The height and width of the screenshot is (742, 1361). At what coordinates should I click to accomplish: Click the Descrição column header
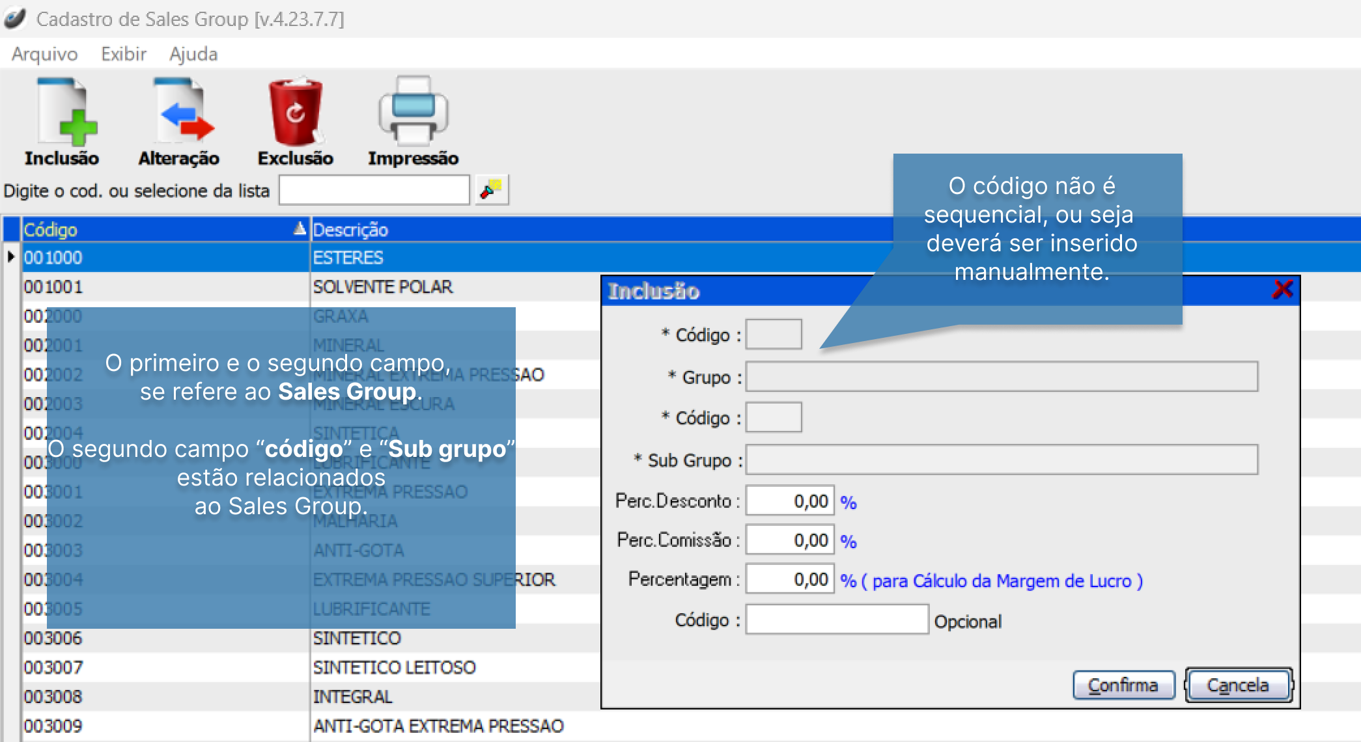click(x=350, y=229)
